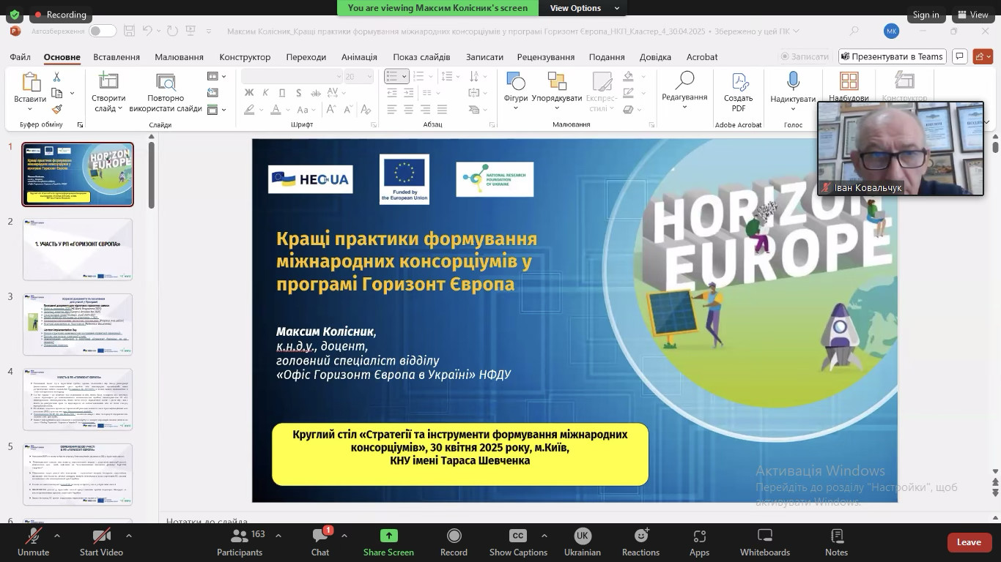Open Zoom Reactions button

coord(641,542)
